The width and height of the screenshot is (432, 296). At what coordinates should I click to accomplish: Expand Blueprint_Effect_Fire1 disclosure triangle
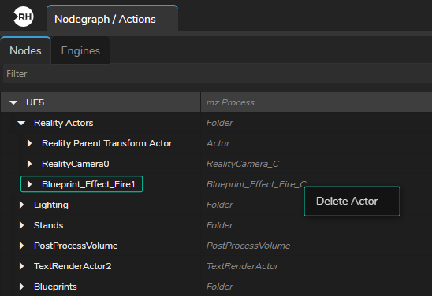click(29, 184)
